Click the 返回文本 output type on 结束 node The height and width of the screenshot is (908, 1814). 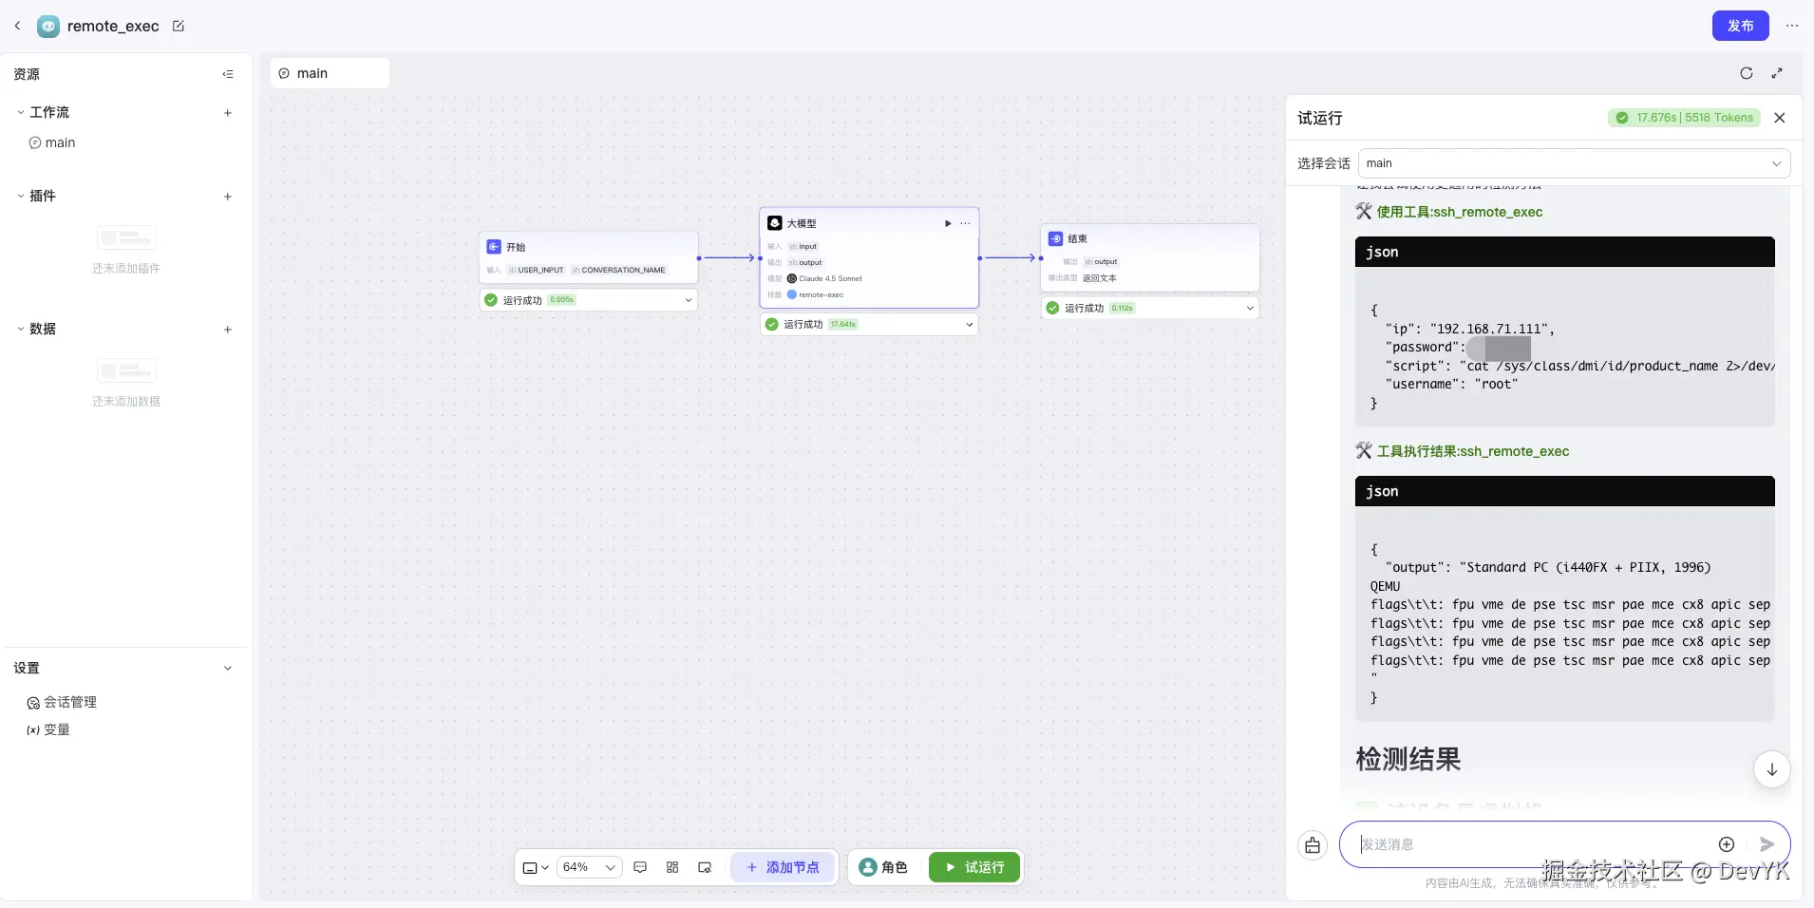pyautogui.click(x=1100, y=278)
